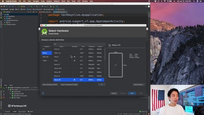Click the Clone Device button
Viewport: 204px width, 115px height.
point(139,85)
